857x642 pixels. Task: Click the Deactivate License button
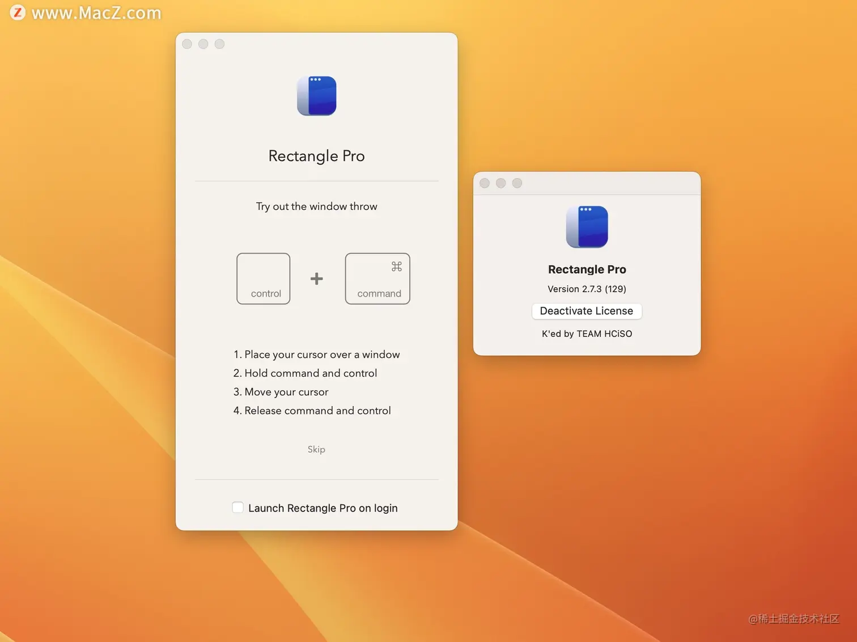coord(587,311)
